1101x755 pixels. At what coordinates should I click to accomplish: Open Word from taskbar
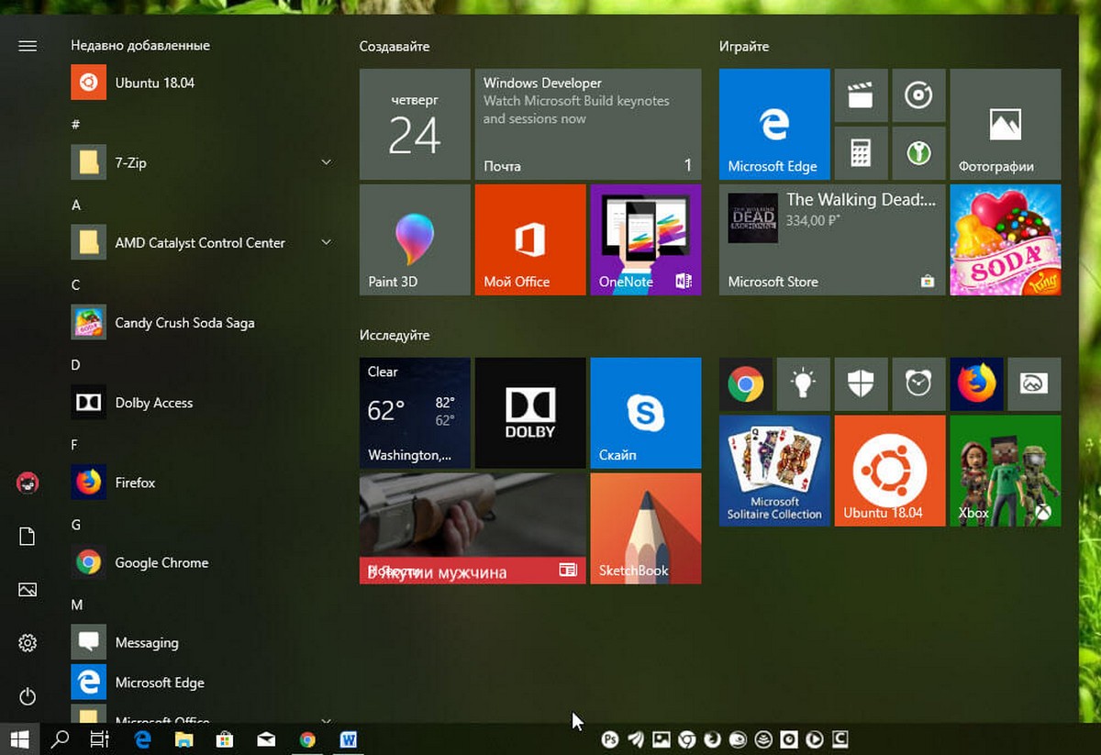tap(349, 738)
